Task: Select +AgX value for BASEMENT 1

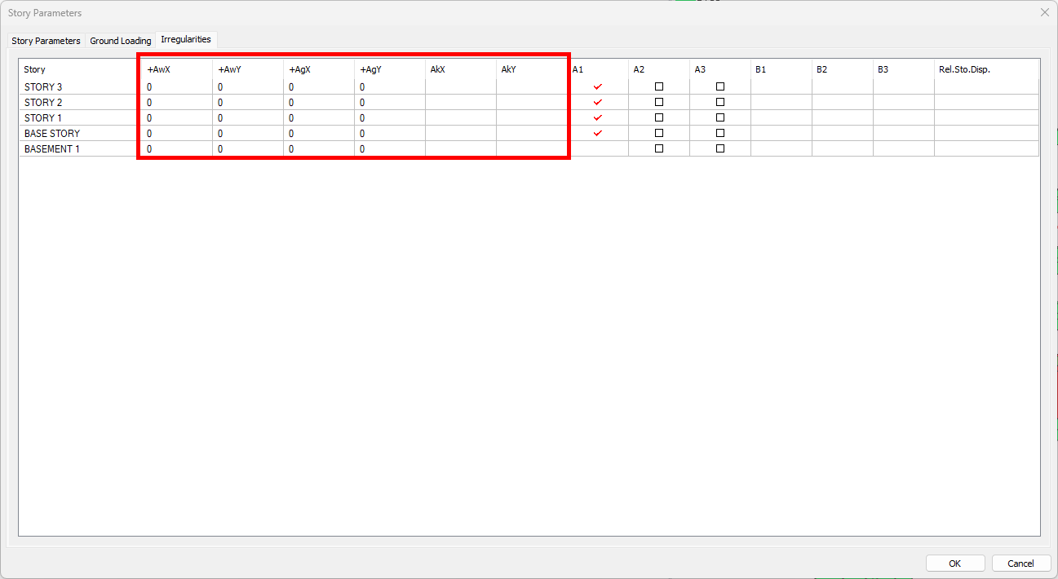Action: [x=319, y=148]
